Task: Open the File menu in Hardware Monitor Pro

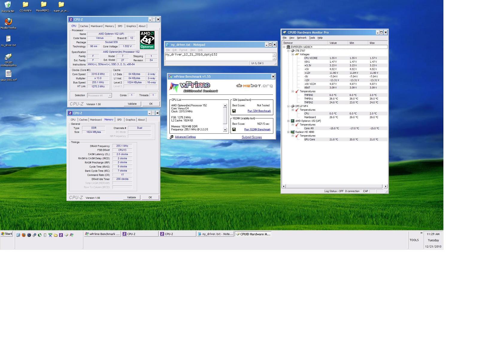Action: coord(285,38)
